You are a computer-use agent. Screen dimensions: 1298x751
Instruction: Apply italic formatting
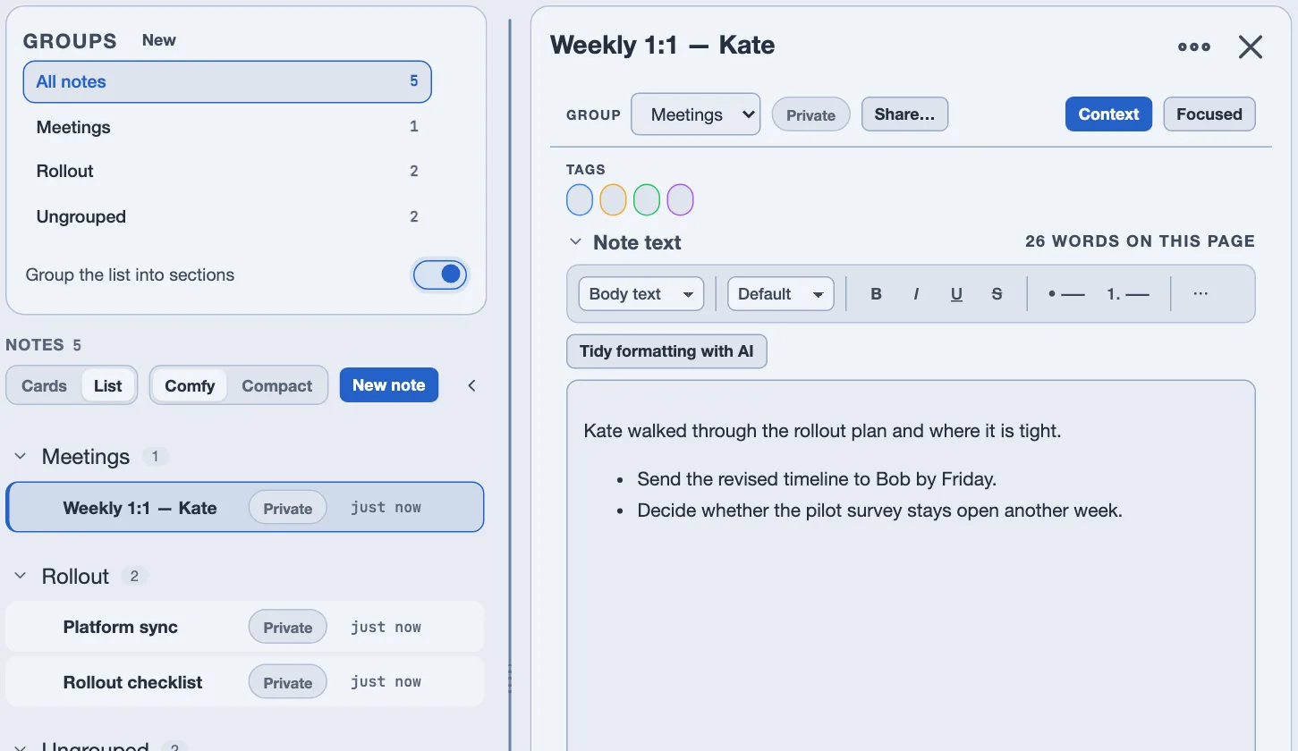tap(916, 294)
